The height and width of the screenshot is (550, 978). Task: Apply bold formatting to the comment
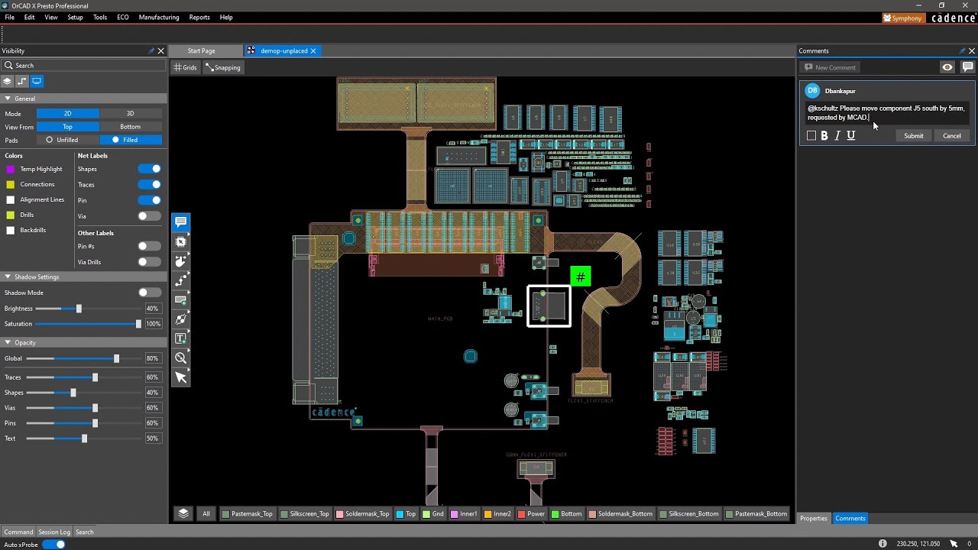[x=824, y=136]
